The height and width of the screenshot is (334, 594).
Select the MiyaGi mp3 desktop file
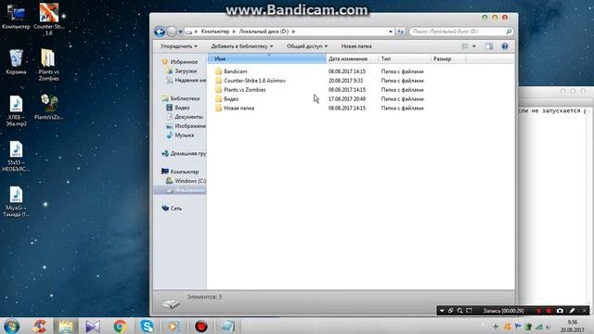[x=16, y=201]
